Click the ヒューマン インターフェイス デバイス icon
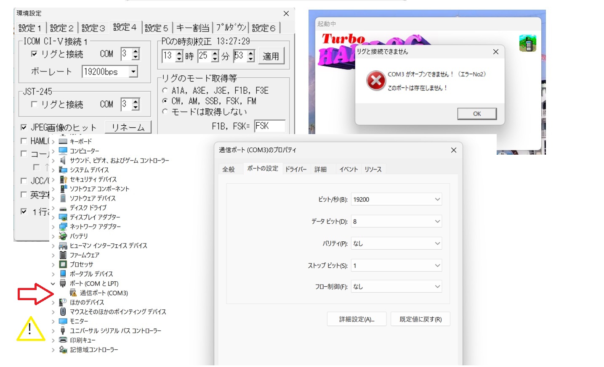The image size is (604, 367). (x=63, y=246)
